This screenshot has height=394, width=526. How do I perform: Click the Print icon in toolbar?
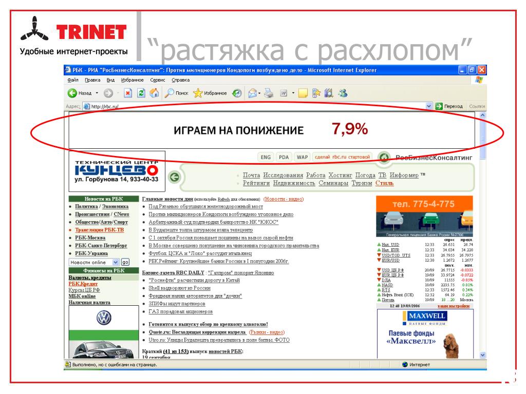click(269, 93)
